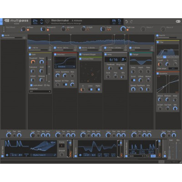Click the Random modulator sync icon
The width and height of the screenshot is (182, 182).
pos(81,155)
